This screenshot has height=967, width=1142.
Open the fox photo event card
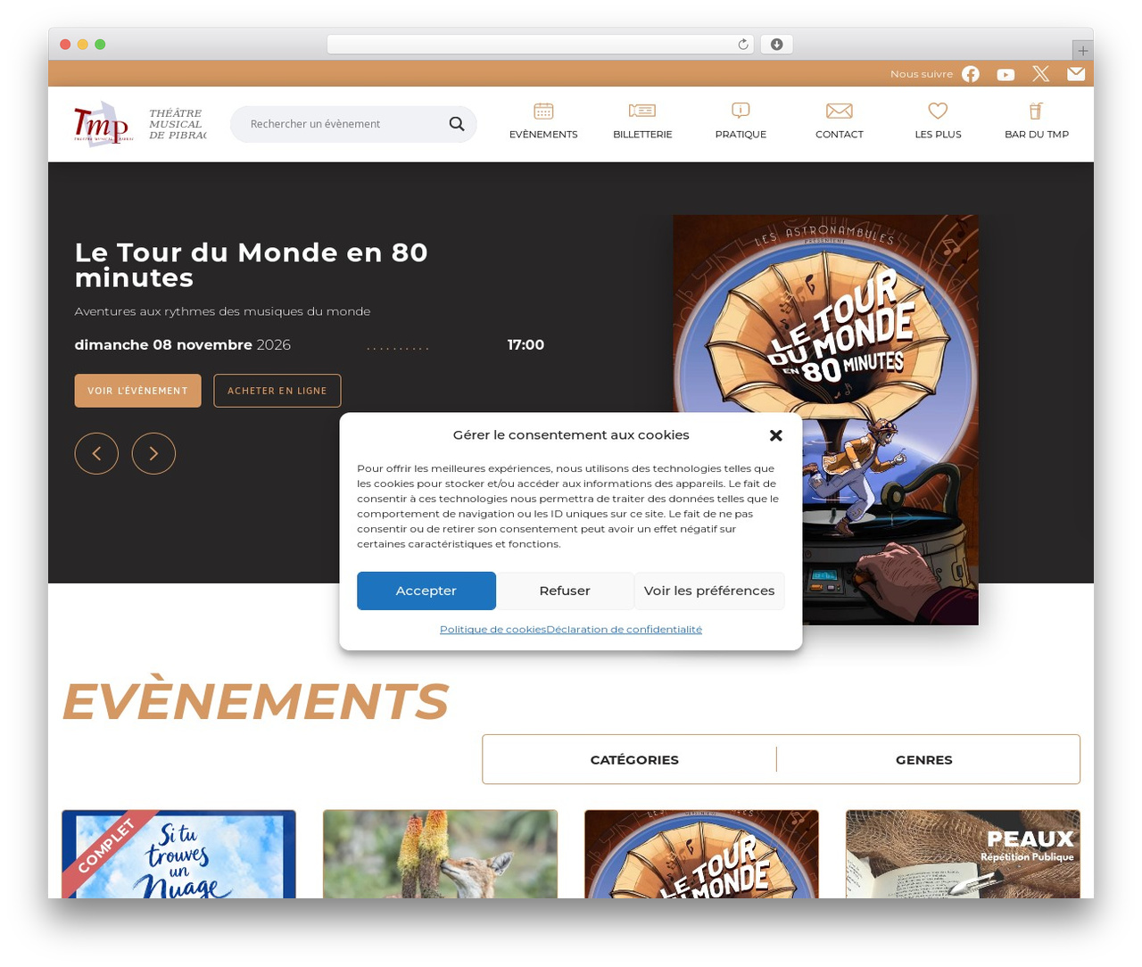pos(440,854)
